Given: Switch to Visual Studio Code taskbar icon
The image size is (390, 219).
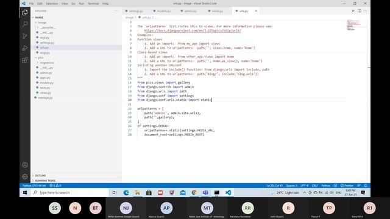Looking at the screenshot, I should [x=228, y=192].
